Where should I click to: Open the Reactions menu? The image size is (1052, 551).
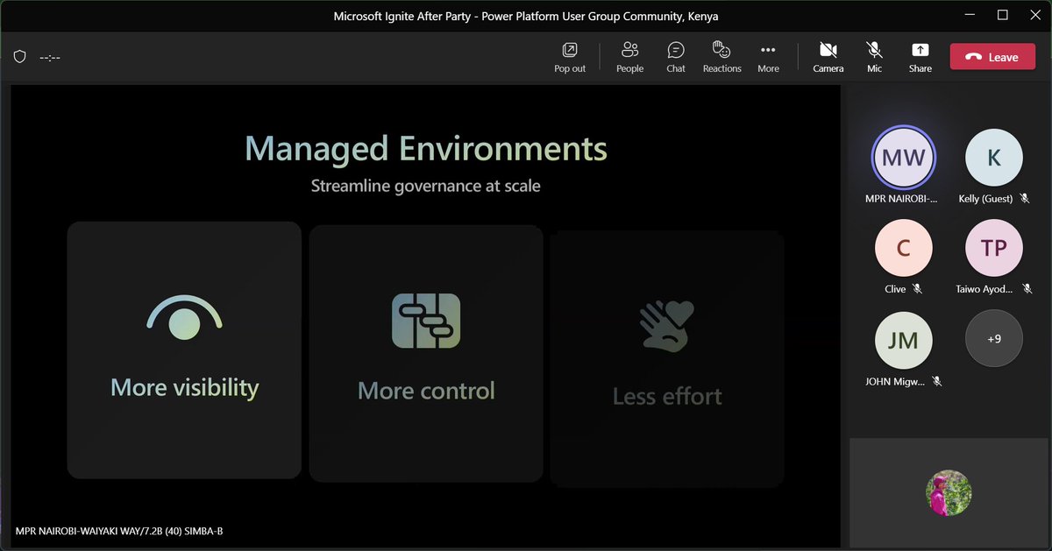tap(721, 57)
